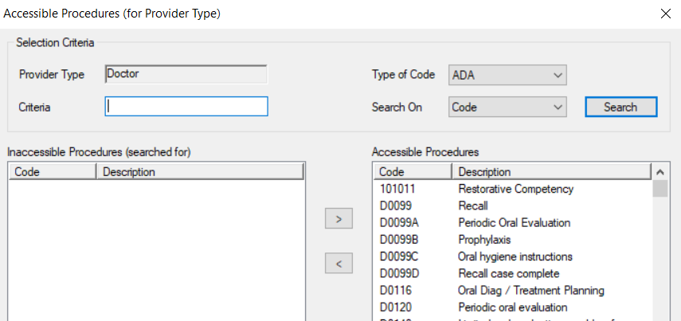681x321 pixels.
Task: Select the Restorative Competency procedure row
Action: (515, 190)
